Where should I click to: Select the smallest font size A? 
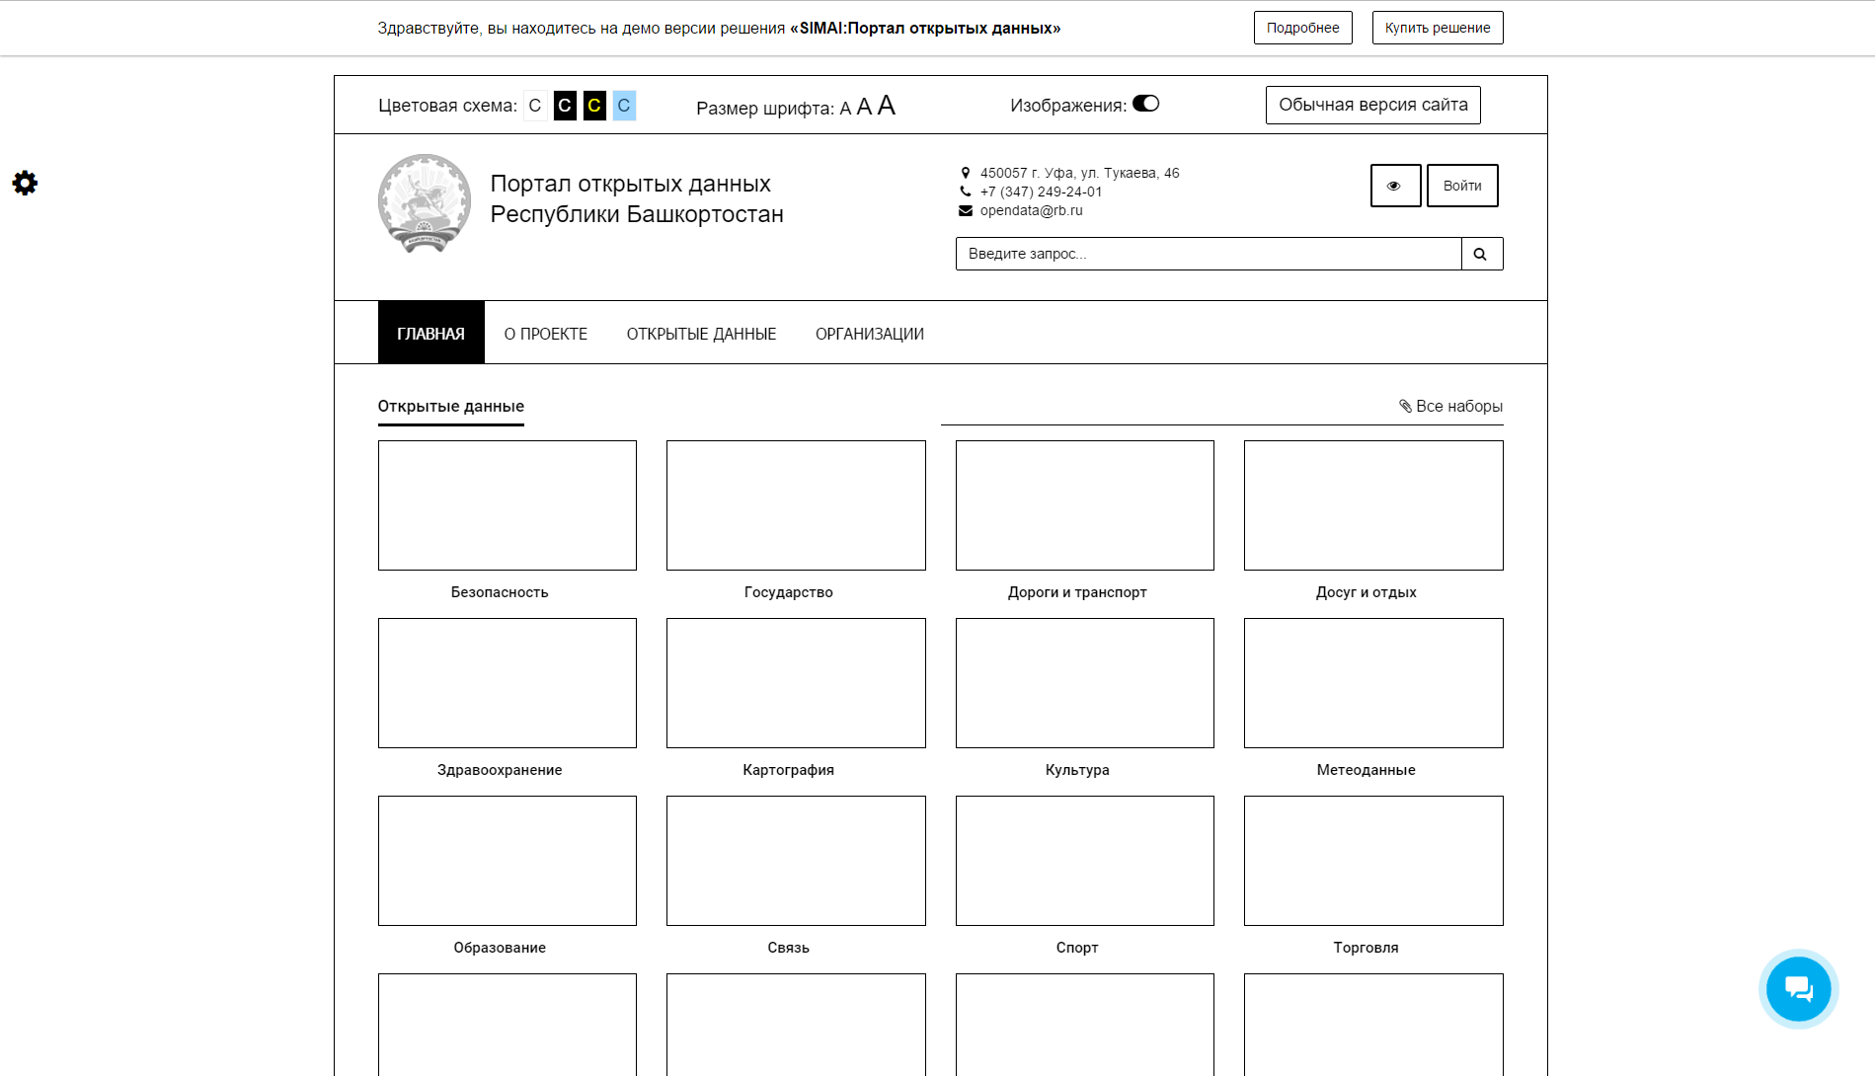[x=845, y=109]
